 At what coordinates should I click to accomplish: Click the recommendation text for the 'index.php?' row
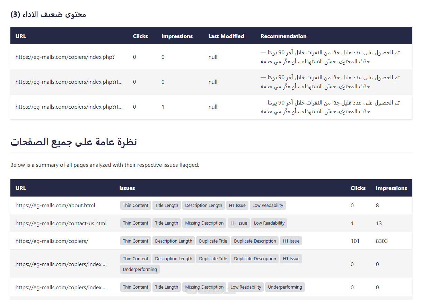coord(330,57)
